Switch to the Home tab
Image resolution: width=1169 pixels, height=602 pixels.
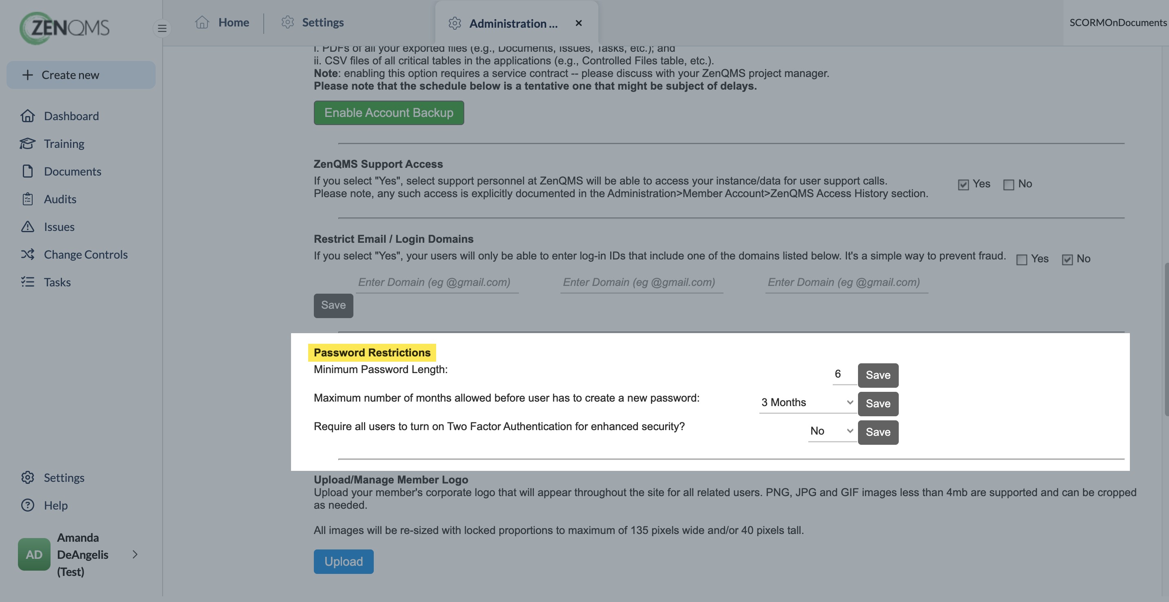223,23
